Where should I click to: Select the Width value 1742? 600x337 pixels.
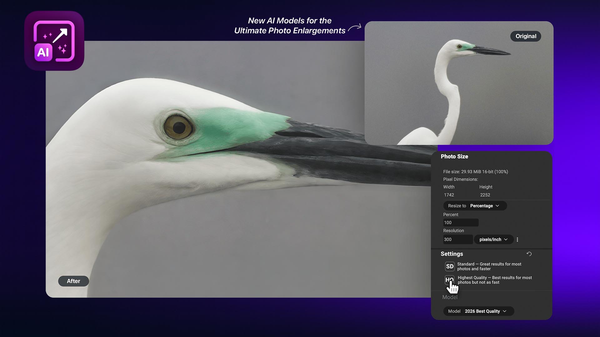click(x=449, y=195)
